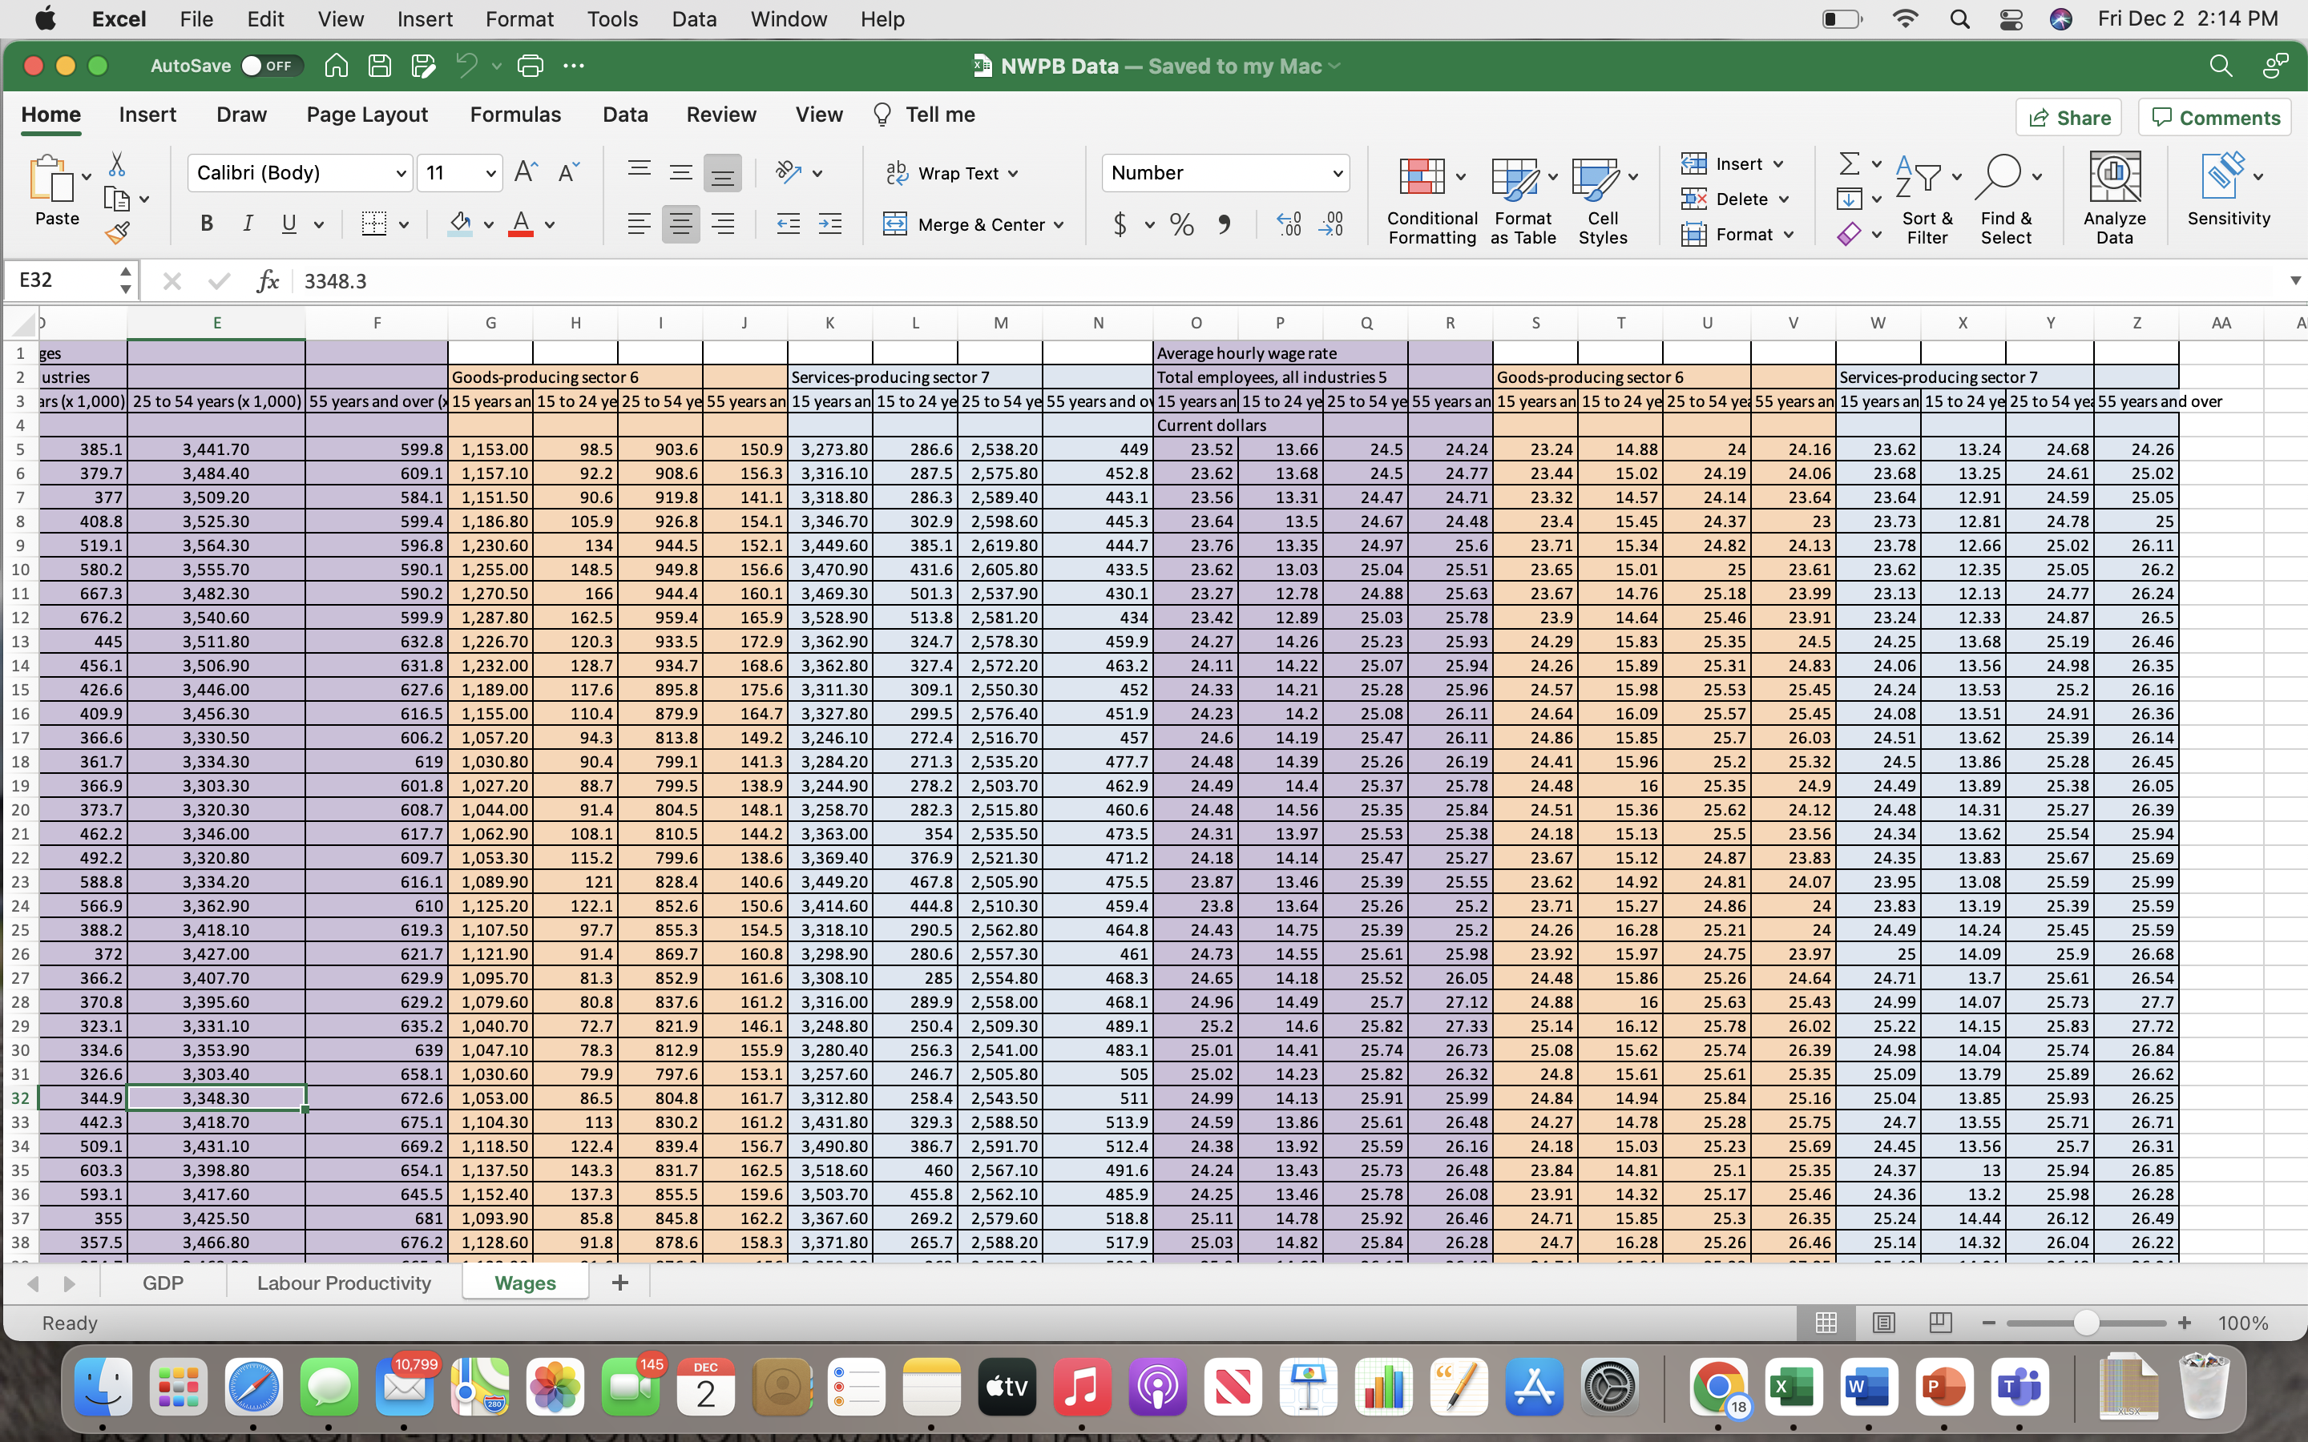Apply italic formatting
The image size is (2308, 1442).
click(x=247, y=224)
